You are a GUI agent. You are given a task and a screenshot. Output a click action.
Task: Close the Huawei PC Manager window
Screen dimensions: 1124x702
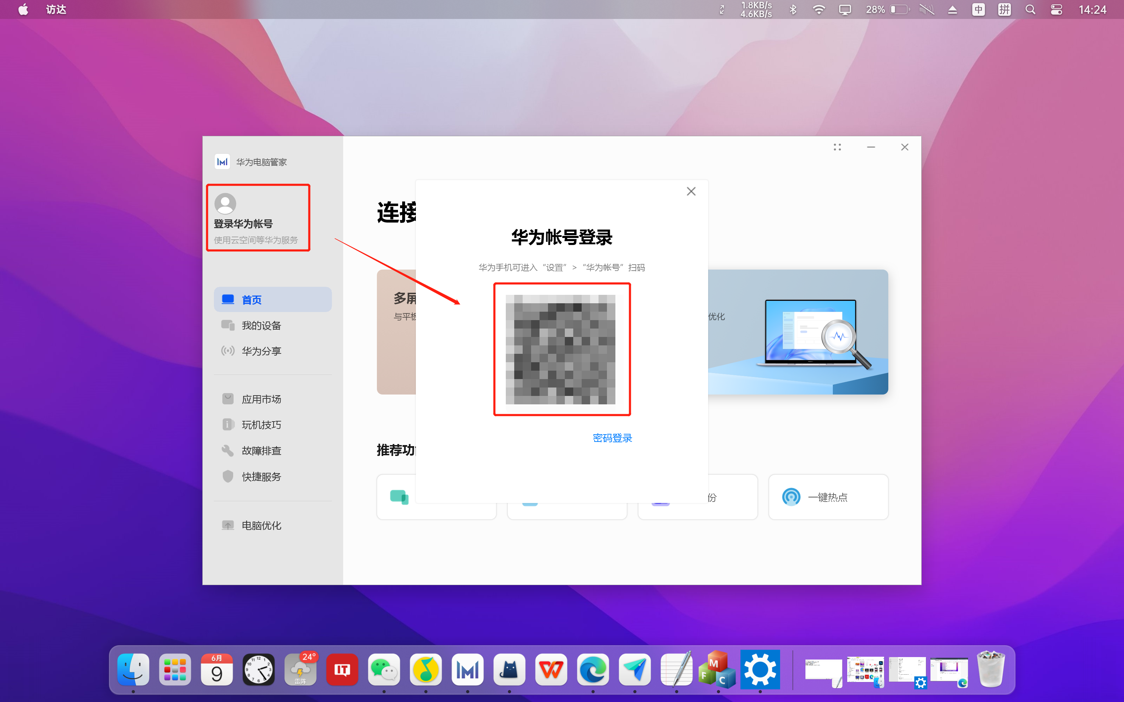(905, 147)
